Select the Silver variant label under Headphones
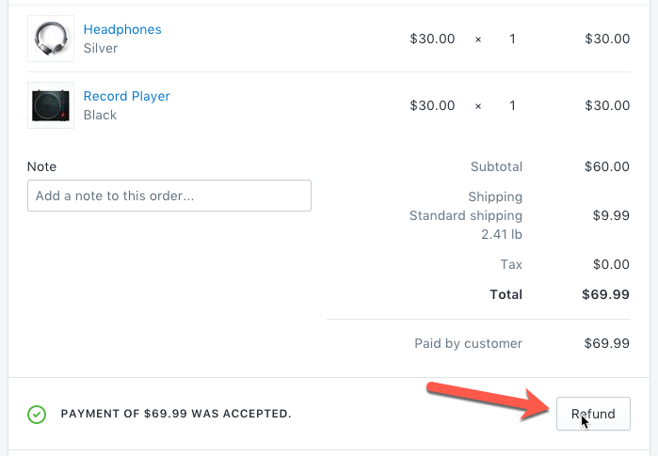The height and width of the screenshot is (456, 658). click(101, 48)
